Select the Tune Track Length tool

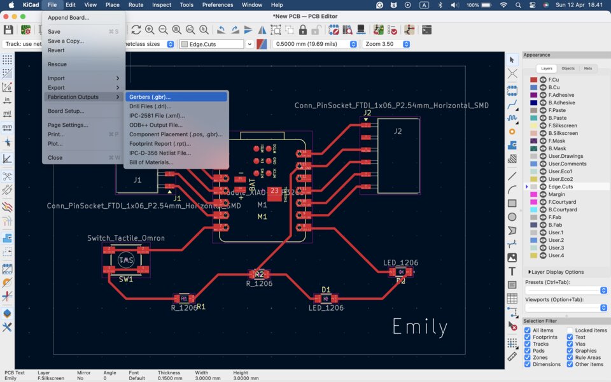(512, 118)
